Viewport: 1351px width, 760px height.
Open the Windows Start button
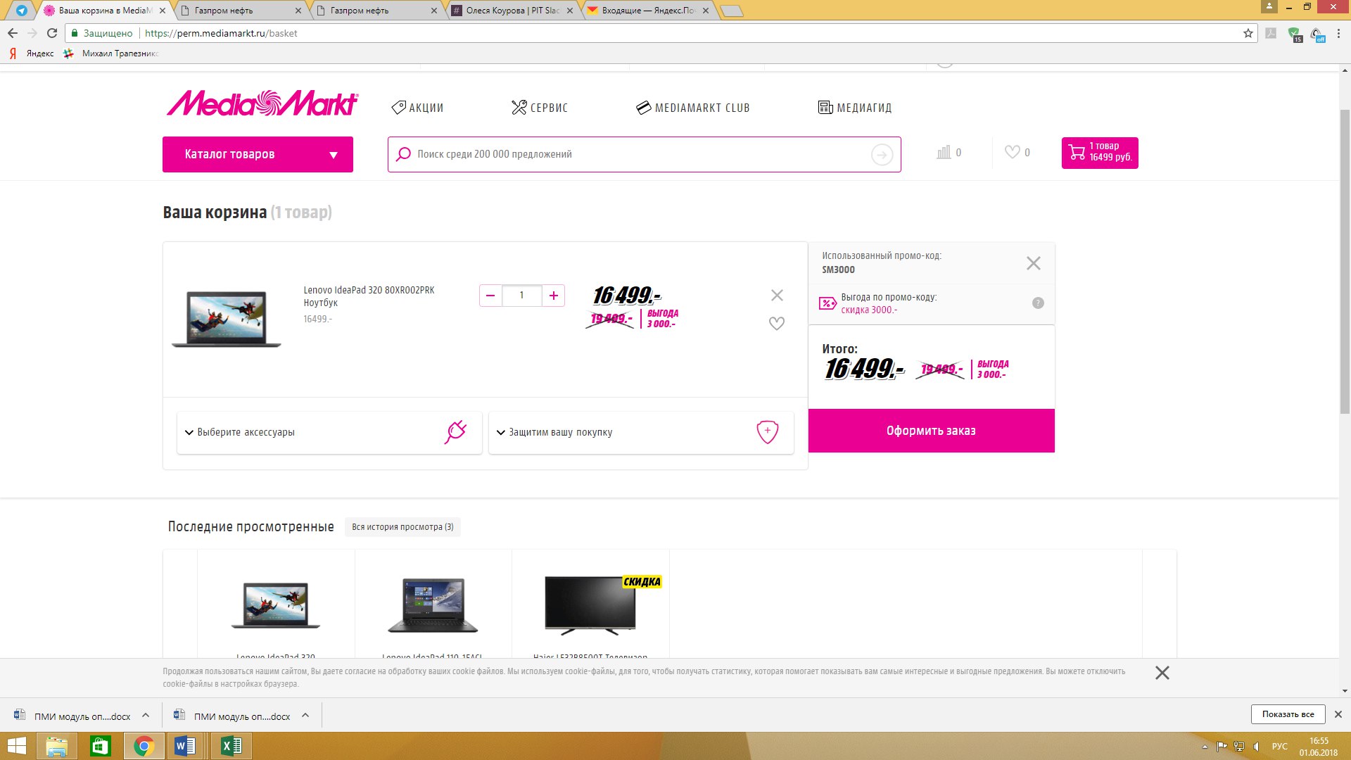click(16, 746)
